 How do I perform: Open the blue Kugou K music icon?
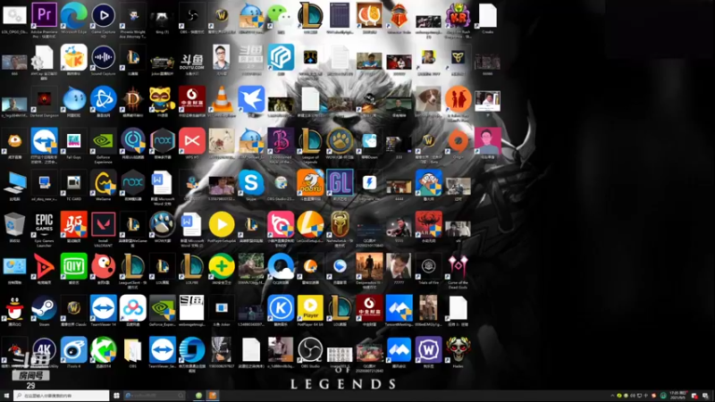point(281,308)
